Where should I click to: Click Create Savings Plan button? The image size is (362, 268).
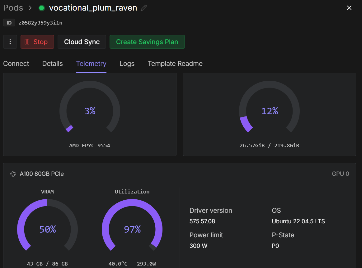pos(147,42)
